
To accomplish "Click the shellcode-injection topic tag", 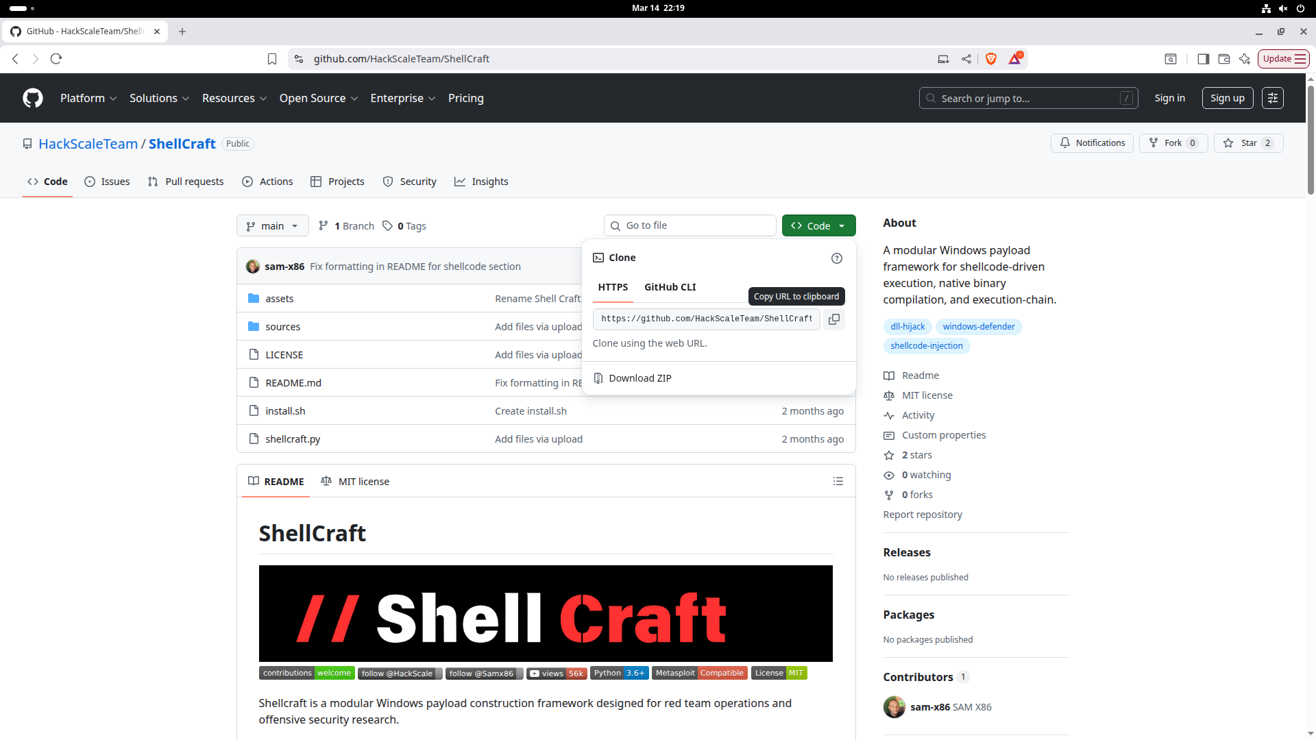I will click(x=927, y=346).
